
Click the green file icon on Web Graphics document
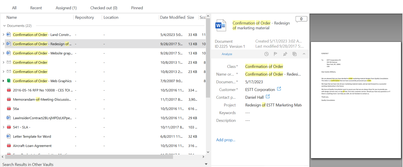[9, 81]
